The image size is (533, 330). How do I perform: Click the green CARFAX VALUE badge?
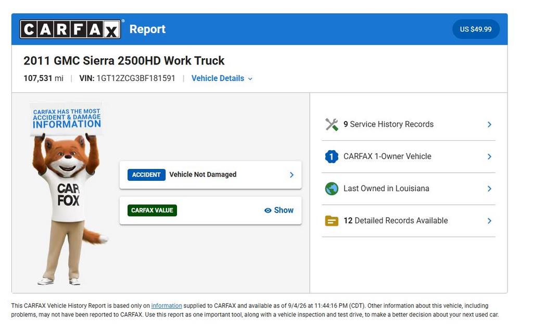pos(152,210)
